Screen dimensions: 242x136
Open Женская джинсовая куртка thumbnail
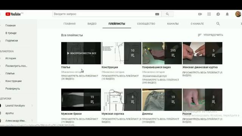click(203, 53)
